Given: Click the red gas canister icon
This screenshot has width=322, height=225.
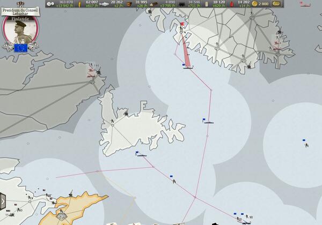Looking at the screenshot, I should (232, 4).
